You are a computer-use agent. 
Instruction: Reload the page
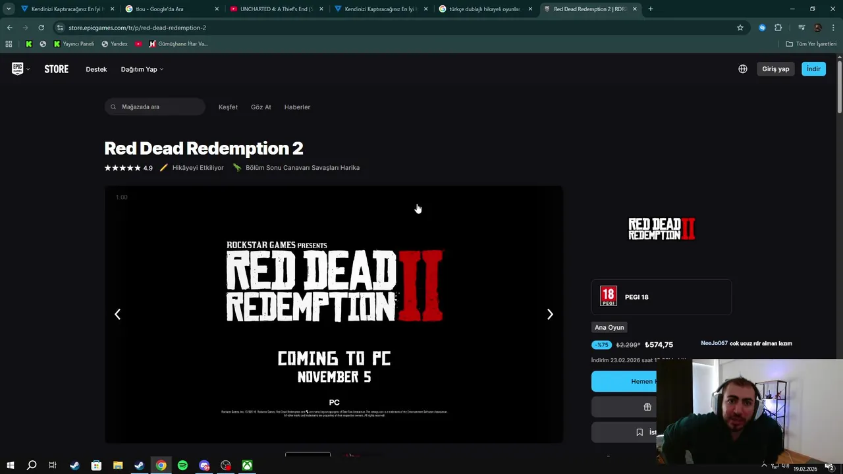41,28
